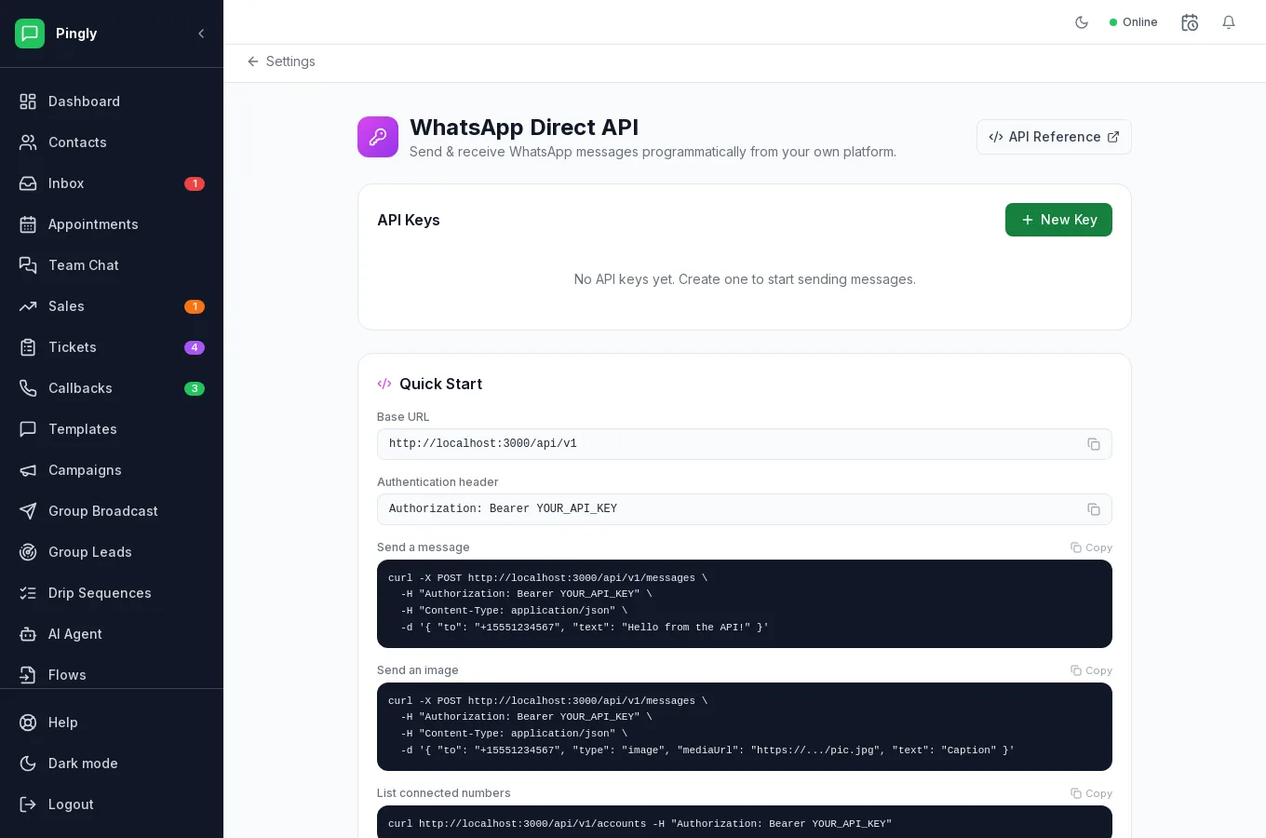Click the WhatsApp Direct API heading

pyautogui.click(x=524, y=128)
